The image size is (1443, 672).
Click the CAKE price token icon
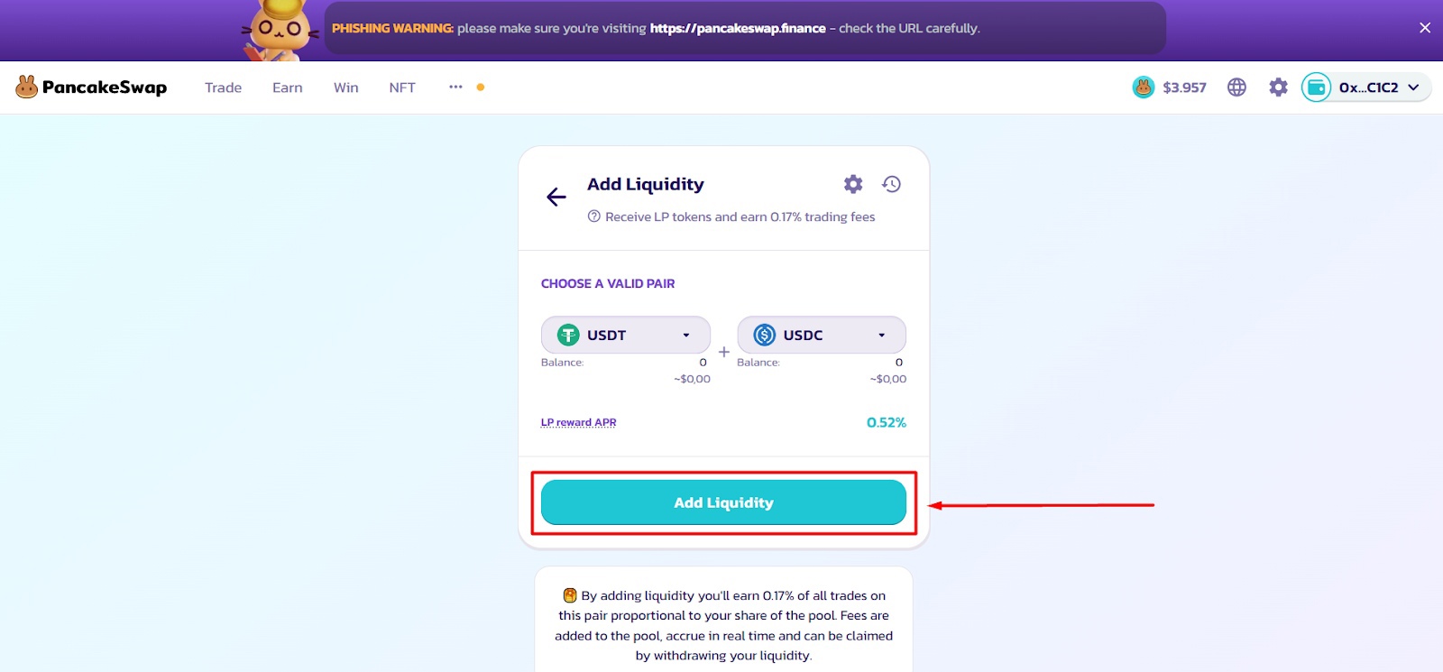pyautogui.click(x=1144, y=87)
